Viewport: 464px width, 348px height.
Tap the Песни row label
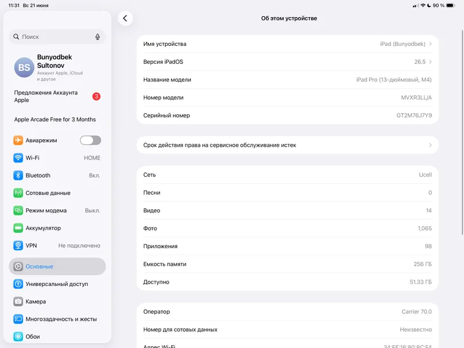click(x=152, y=193)
